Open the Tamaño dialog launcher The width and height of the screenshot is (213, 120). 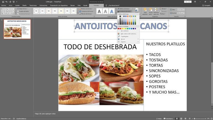pos(185,16)
